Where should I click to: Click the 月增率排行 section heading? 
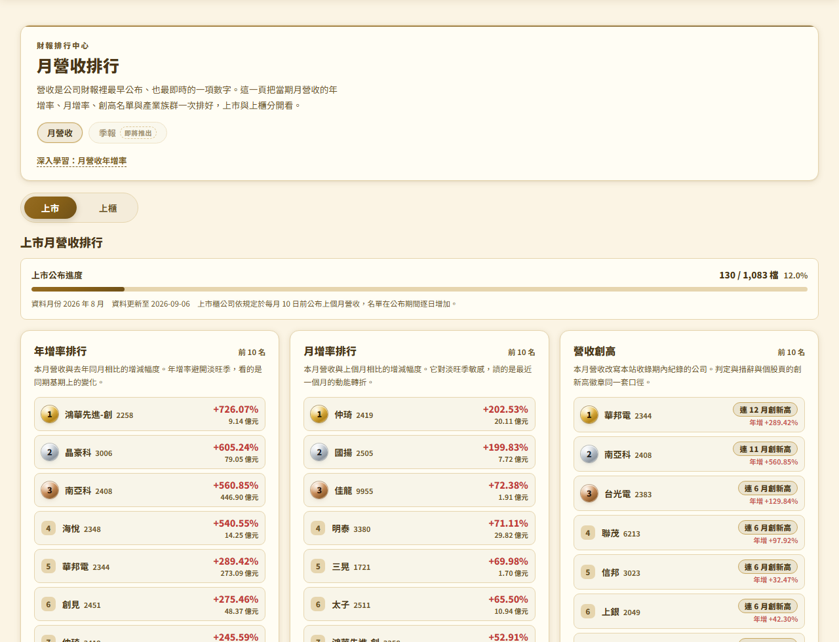[x=330, y=351]
